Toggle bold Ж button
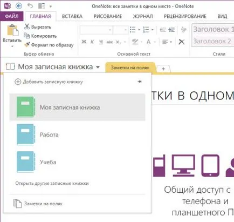This screenshot has width=234, height=222. pyautogui.click(x=84, y=42)
